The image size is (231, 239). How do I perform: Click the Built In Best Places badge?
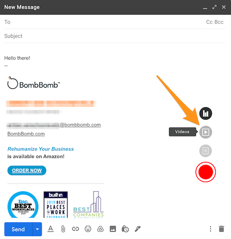(55, 205)
